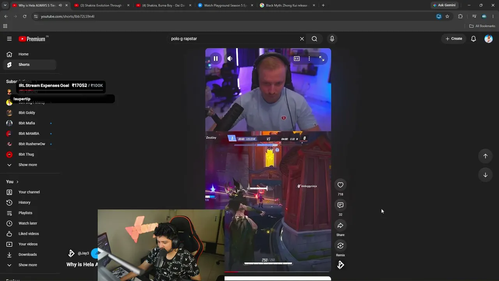499x281 pixels.
Task: Open the 8bit Goldy channel subscription
Action: pyautogui.click(x=30, y=113)
